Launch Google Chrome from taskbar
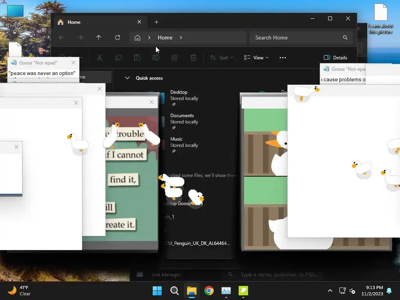The width and height of the screenshot is (400, 300). [209, 291]
